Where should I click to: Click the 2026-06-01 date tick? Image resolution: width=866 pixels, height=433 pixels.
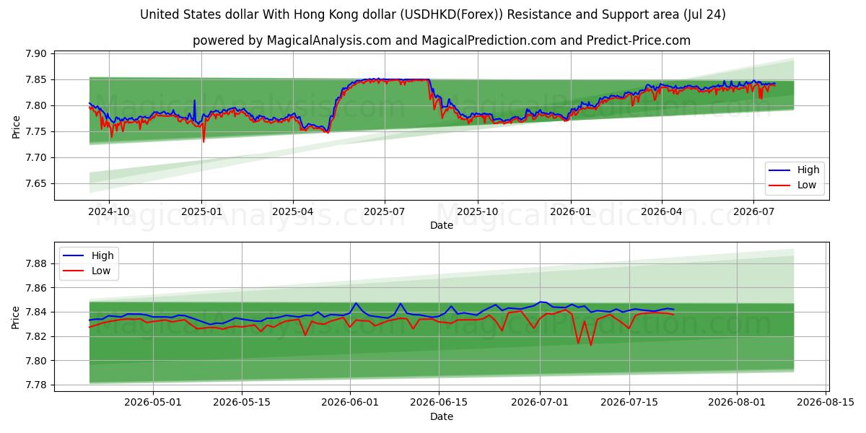351,403
